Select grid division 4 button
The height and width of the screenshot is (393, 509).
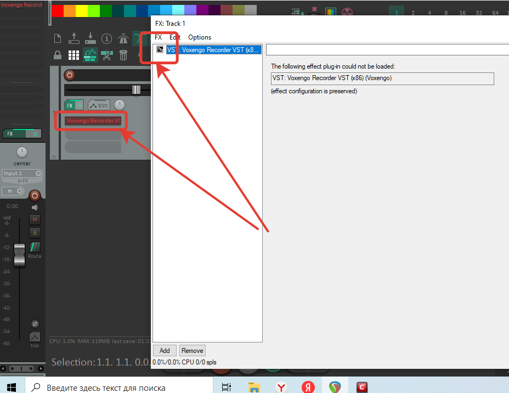429,12
